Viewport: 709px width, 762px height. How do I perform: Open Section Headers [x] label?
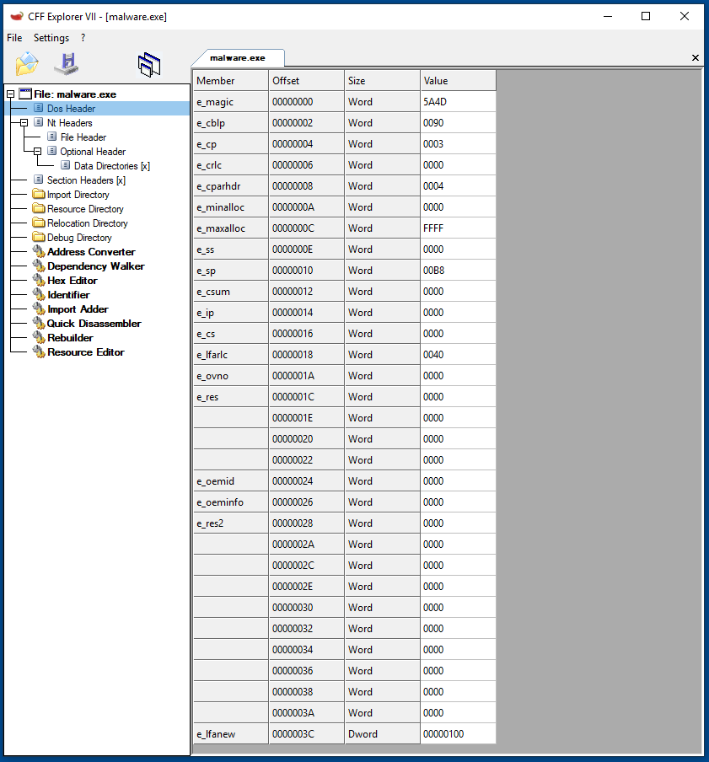[x=86, y=180]
